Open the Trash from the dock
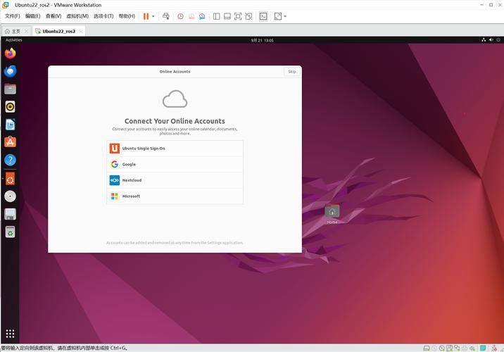 coord(11,232)
